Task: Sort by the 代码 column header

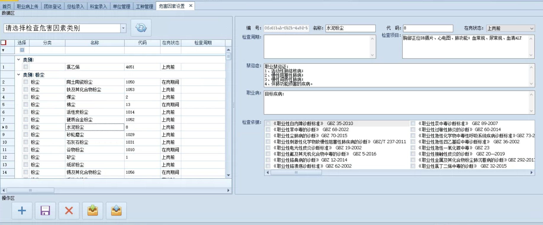Action: pyautogui.click(x=142, y=43)
